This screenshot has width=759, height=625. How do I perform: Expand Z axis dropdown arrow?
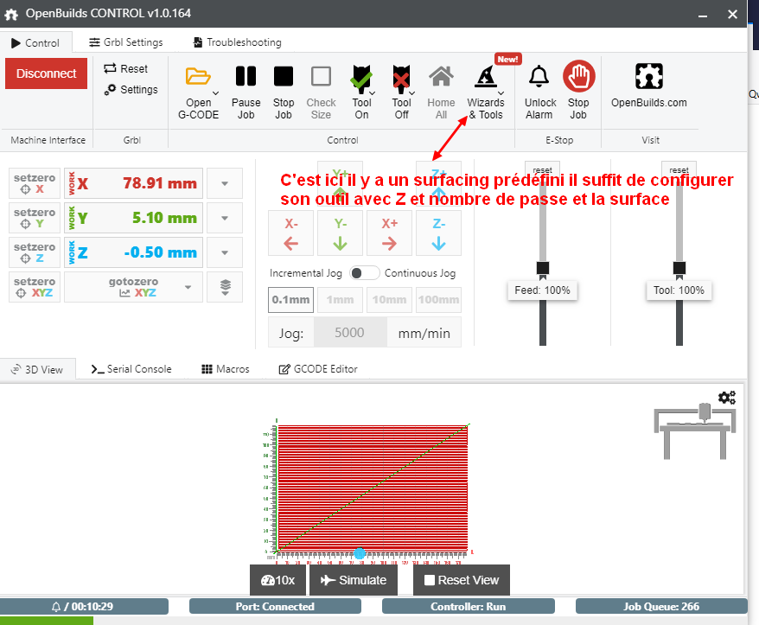click(225, 252)
